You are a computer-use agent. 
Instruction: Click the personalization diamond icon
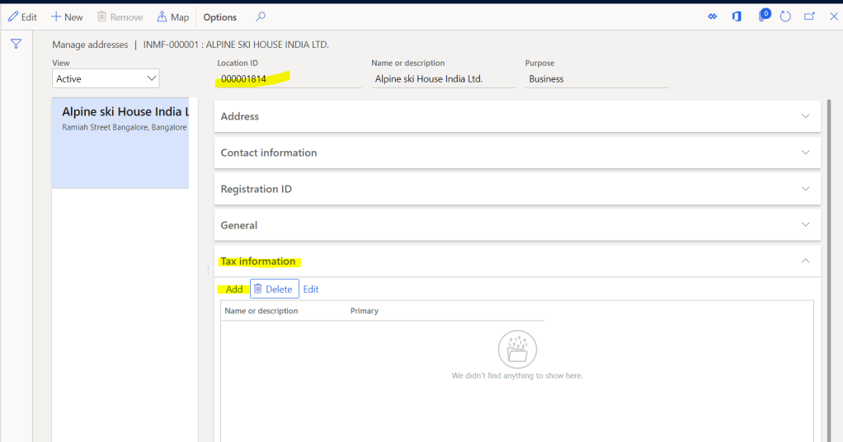(x=713, y=16)
